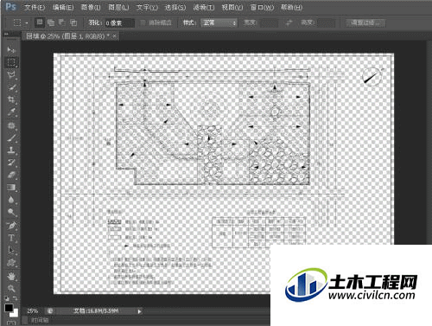Open status bar document info arrow menu

[139, 311]
